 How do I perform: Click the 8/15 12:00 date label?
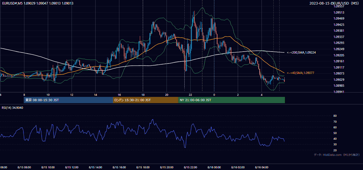72,167
